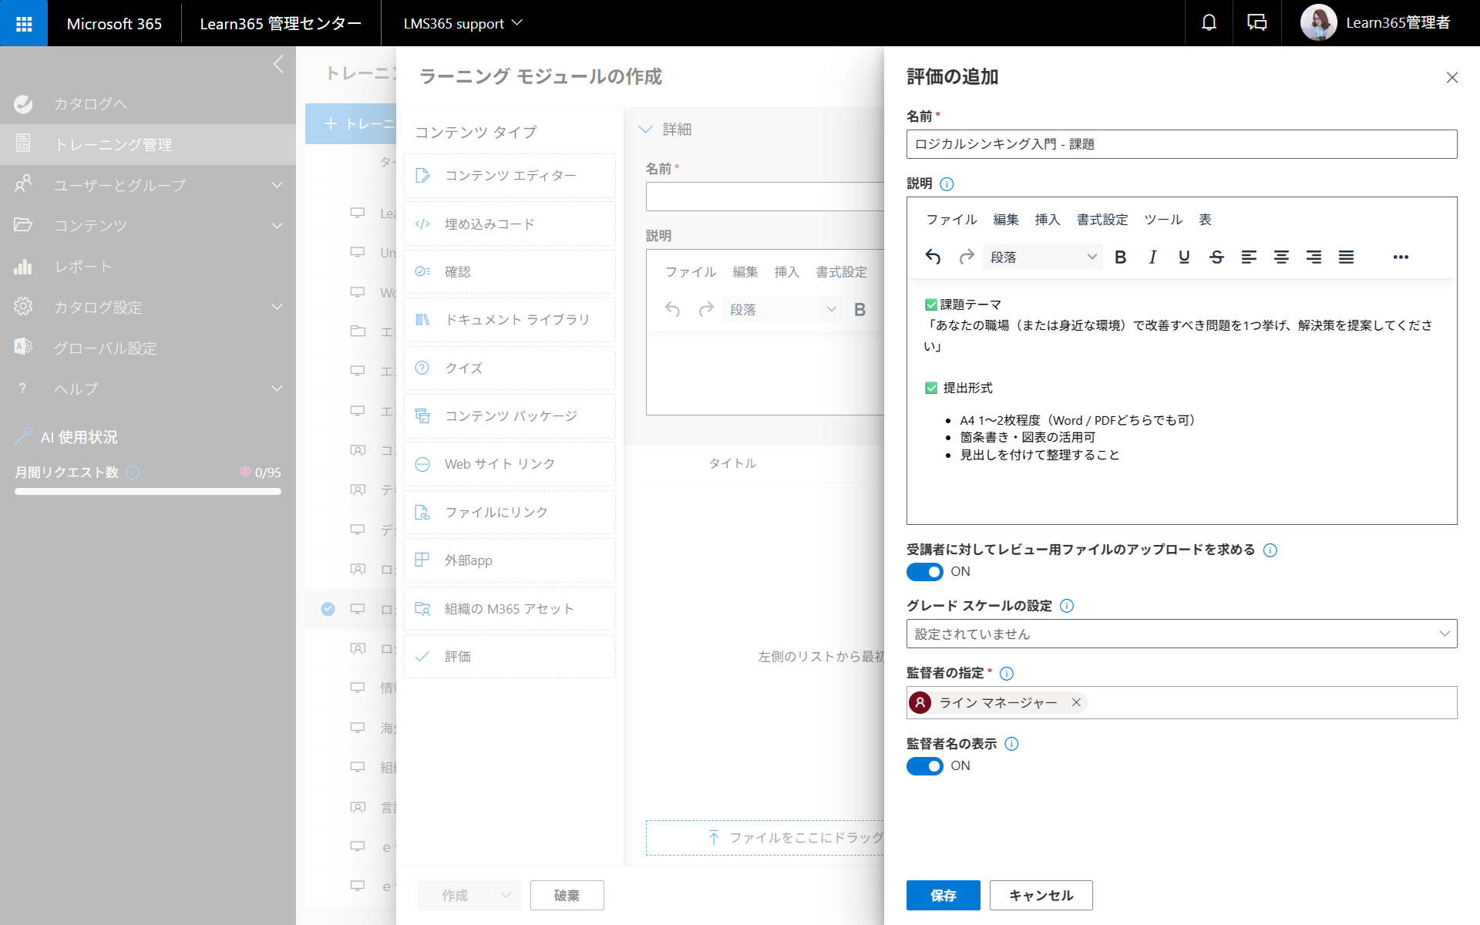Viewport: 1480px width, 925px height.
Task: Open ファイル menu in 評価の追加 editor
Action: click(951, 220)
